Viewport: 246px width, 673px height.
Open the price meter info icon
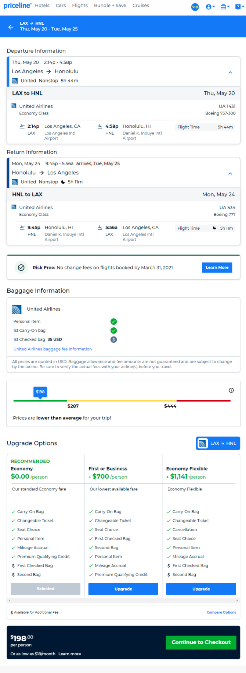(x=231, y=390)
